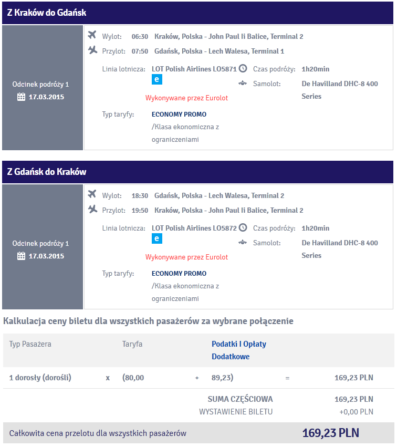This screenshot has width=397, height=447.
Task: Click the departure plane icon at 18:30 flight
Action: [x=92, y=194]
